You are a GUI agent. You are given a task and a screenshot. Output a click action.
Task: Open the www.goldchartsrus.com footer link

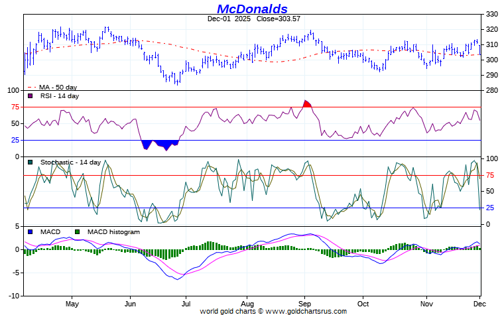306,311
